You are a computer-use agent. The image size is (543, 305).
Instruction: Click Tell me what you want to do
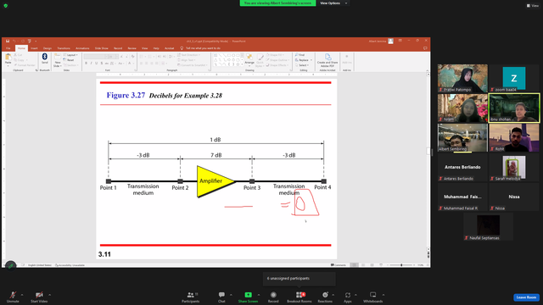203,48
